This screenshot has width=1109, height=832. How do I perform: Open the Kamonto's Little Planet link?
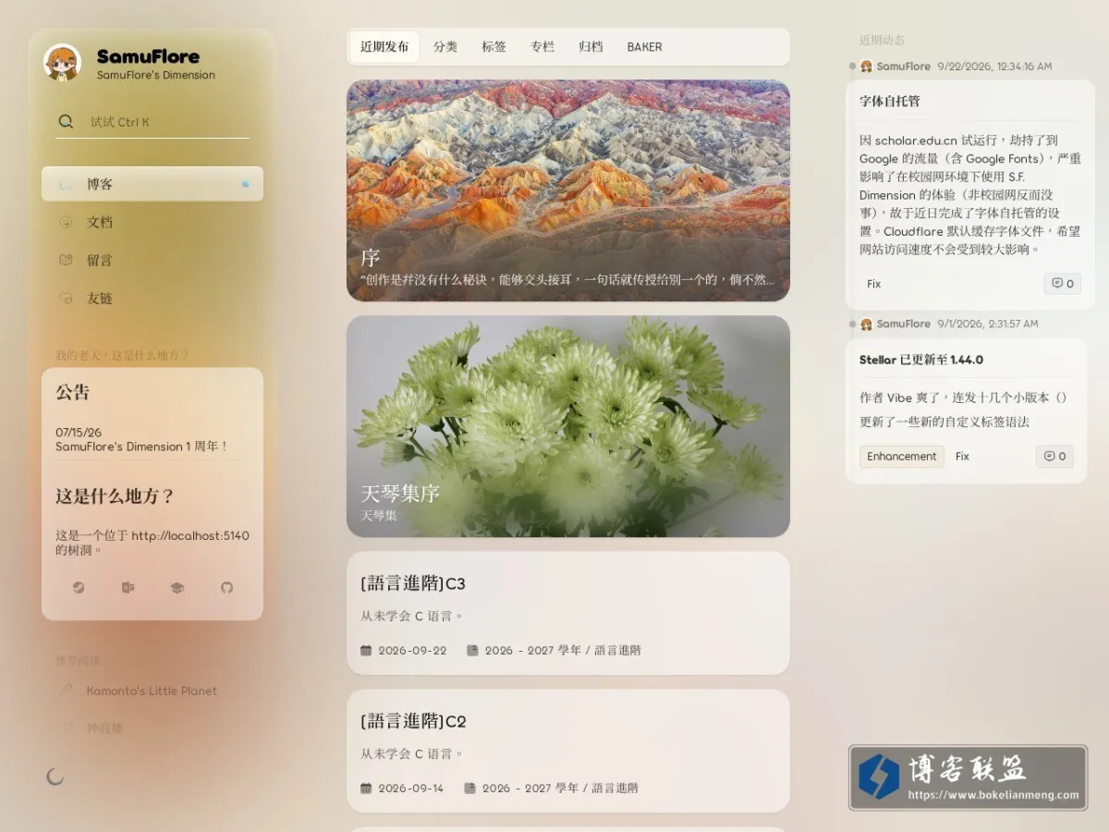point(152,691)
